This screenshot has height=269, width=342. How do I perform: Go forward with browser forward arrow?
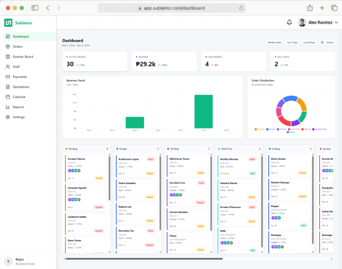[59, 8]
